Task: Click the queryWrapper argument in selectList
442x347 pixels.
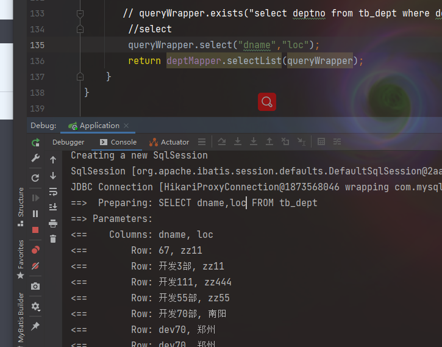Action: coord(320,60)
